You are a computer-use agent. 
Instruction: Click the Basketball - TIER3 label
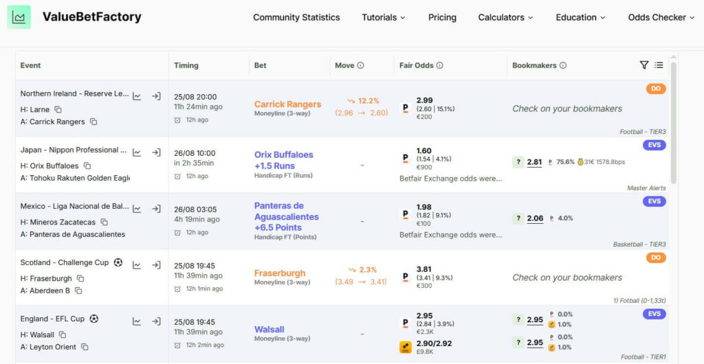[x=639, y=244]
